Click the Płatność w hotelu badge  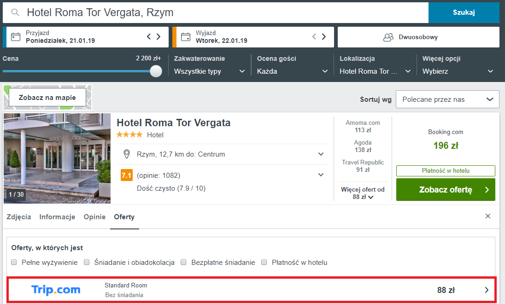click(x=446, y=171)
